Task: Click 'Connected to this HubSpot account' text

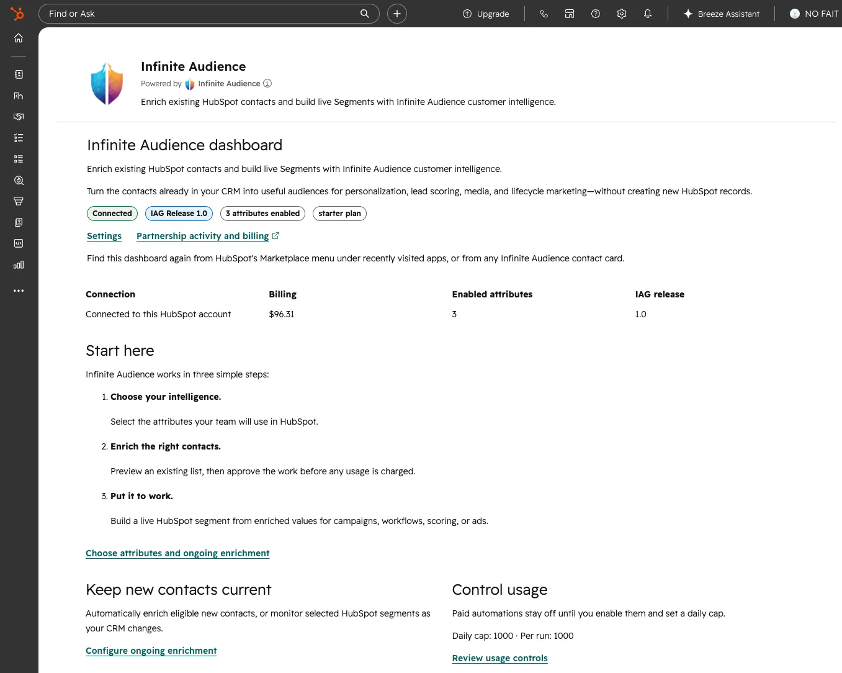Action: (158, 314)
